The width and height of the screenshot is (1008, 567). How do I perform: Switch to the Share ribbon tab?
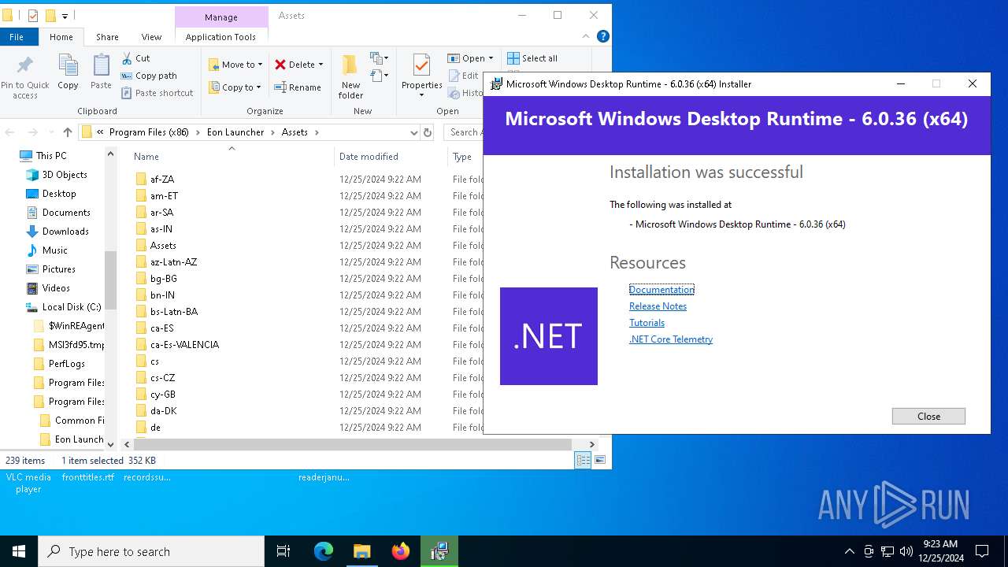(x=107, y=36)
